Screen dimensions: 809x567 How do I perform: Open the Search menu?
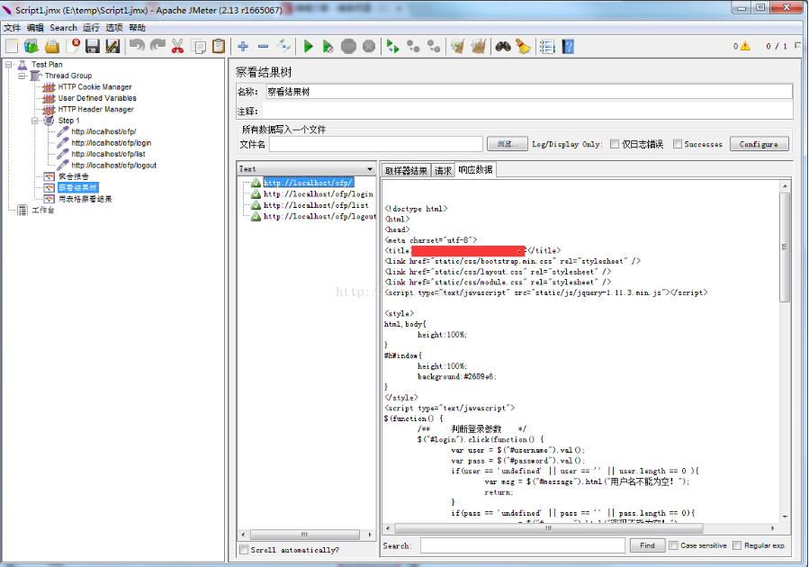[63, 27]
